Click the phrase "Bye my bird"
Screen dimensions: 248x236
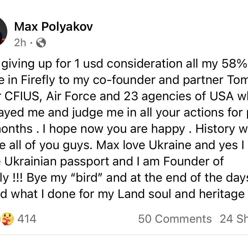(64, 178)
